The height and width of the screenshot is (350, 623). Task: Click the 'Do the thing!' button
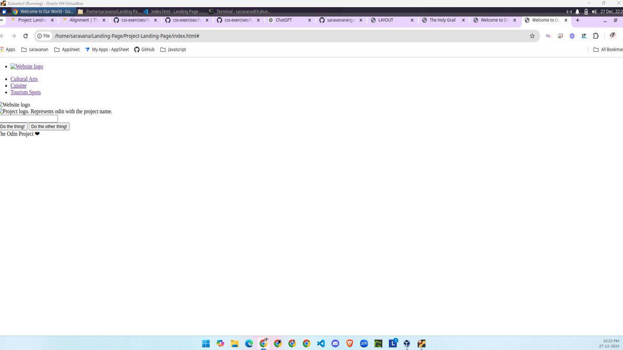[x=13, y=126]
